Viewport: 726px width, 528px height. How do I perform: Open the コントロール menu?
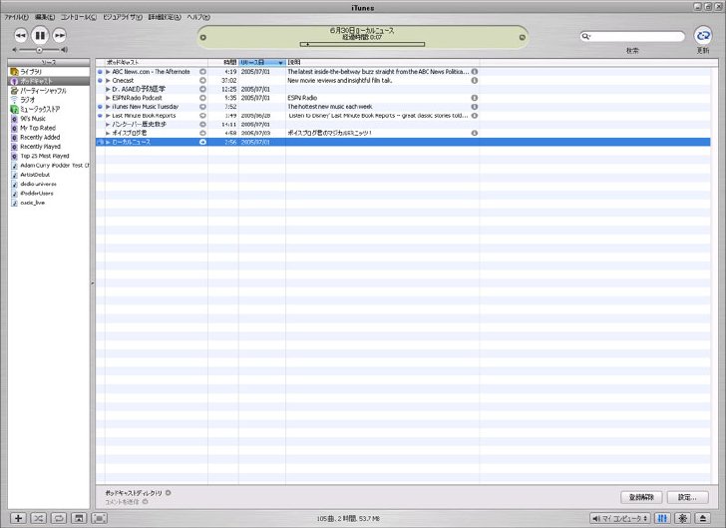(79, 17)
